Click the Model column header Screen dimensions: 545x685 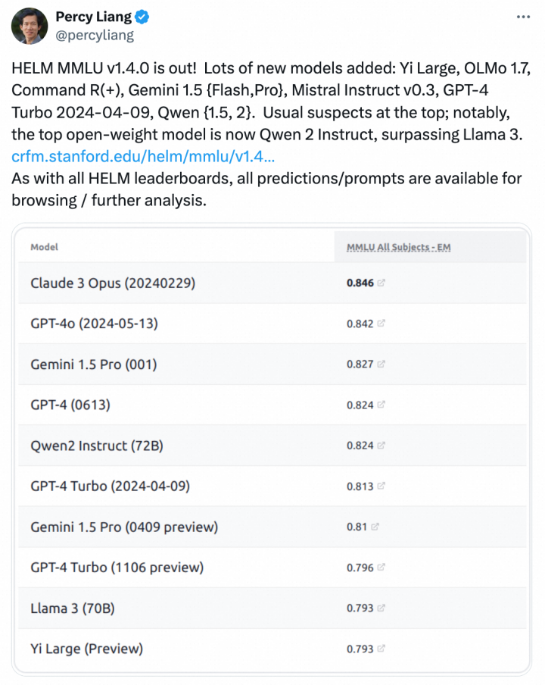point(44,247)
